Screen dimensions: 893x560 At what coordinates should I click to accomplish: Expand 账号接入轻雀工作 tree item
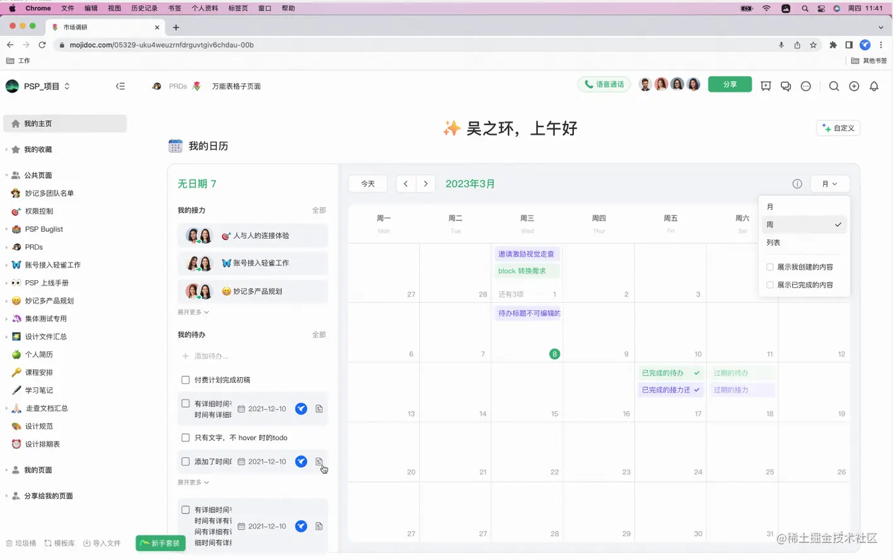pyautogui.click(x=6, y=265)
